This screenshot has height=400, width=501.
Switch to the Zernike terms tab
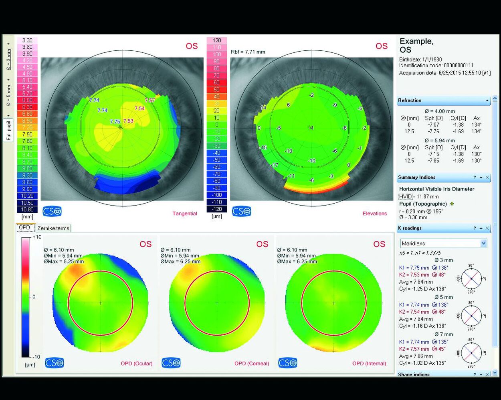tap(53, 228)
